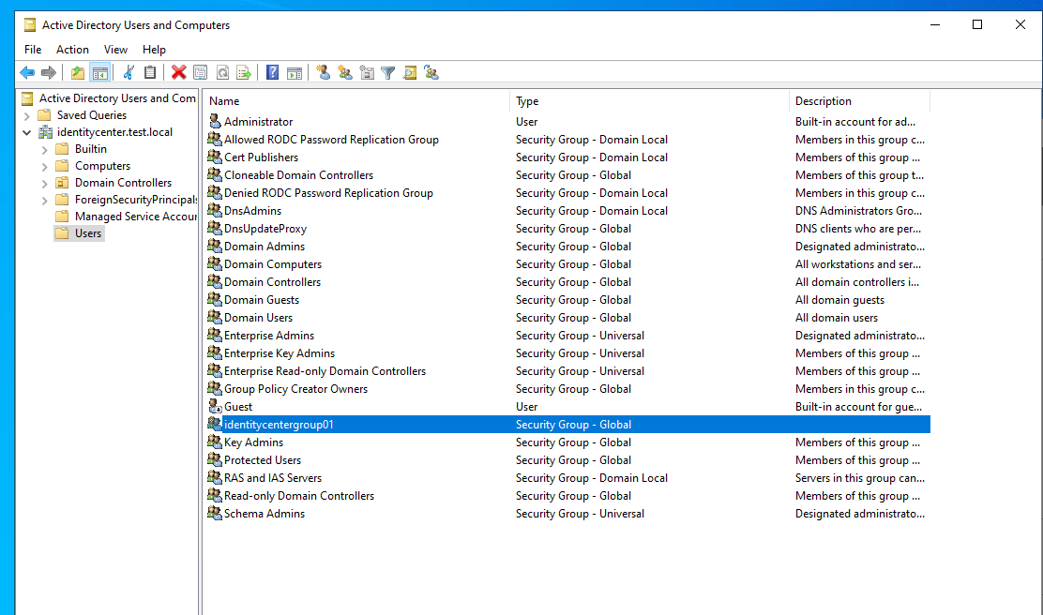The image size is (1043, 615).
Task: Collapse the identitycenter.test.local domain node
Action: (x=27, y=132)
